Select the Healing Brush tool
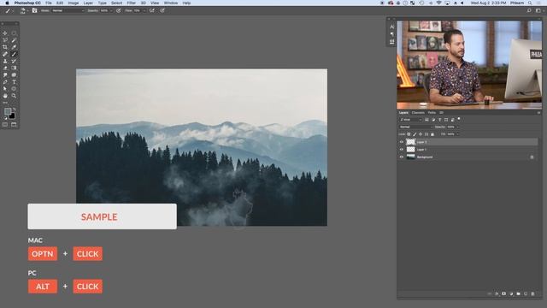 click(x=5, y=54)
